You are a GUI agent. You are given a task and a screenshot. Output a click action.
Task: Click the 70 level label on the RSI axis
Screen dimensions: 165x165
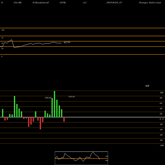coord(2,38)
